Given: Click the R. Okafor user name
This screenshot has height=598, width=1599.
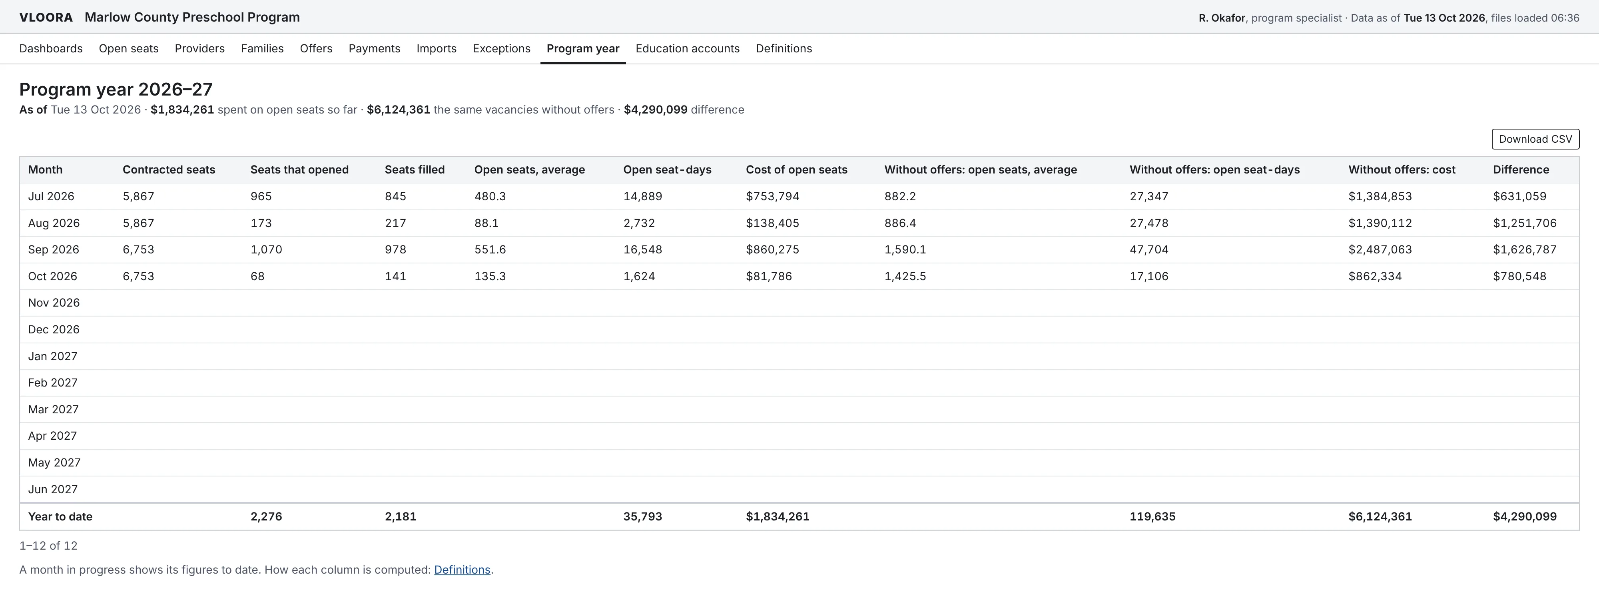Looking at the screenshot, I should [1222, 18].
